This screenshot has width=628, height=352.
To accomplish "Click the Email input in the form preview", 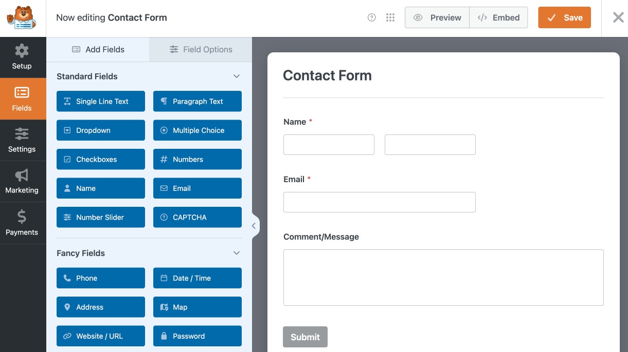I will click(379, 202).
